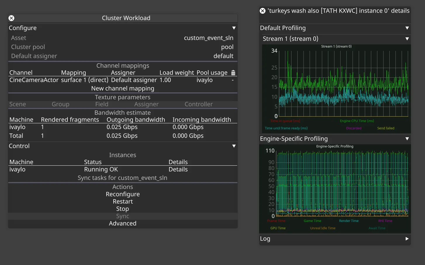Screen dimensions: 425x265
Task: Toggle the GPU Time series visibility
Action: (x=278, y=228)
